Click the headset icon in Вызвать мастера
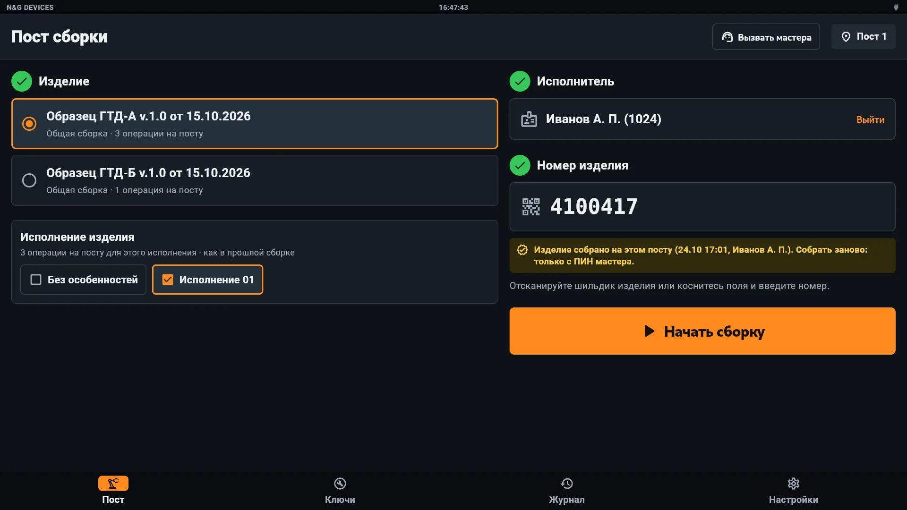 [727, 37]
